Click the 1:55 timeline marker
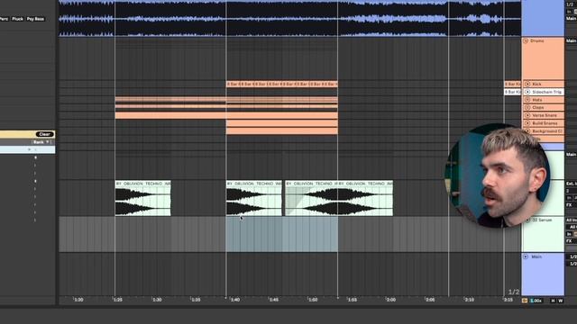This screenshot has width=577, height=324. click(x=352, y=300)
